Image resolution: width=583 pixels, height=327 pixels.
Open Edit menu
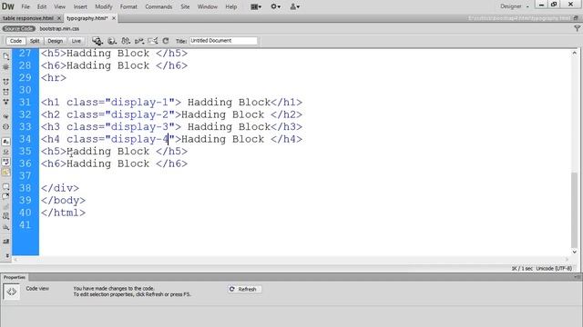click(x=42, y=6)
